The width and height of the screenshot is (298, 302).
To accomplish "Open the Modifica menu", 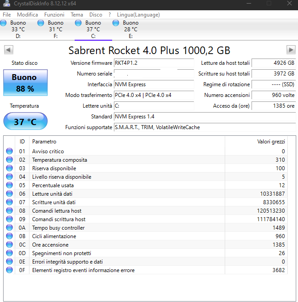I will (x=27, y=15).
